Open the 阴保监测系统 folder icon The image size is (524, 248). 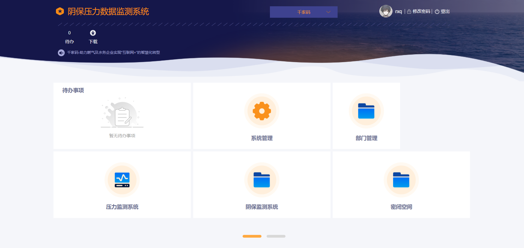262,180
